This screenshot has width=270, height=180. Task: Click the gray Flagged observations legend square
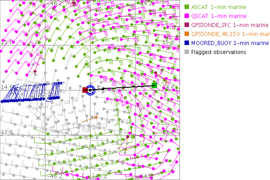(x=187, y=52)
